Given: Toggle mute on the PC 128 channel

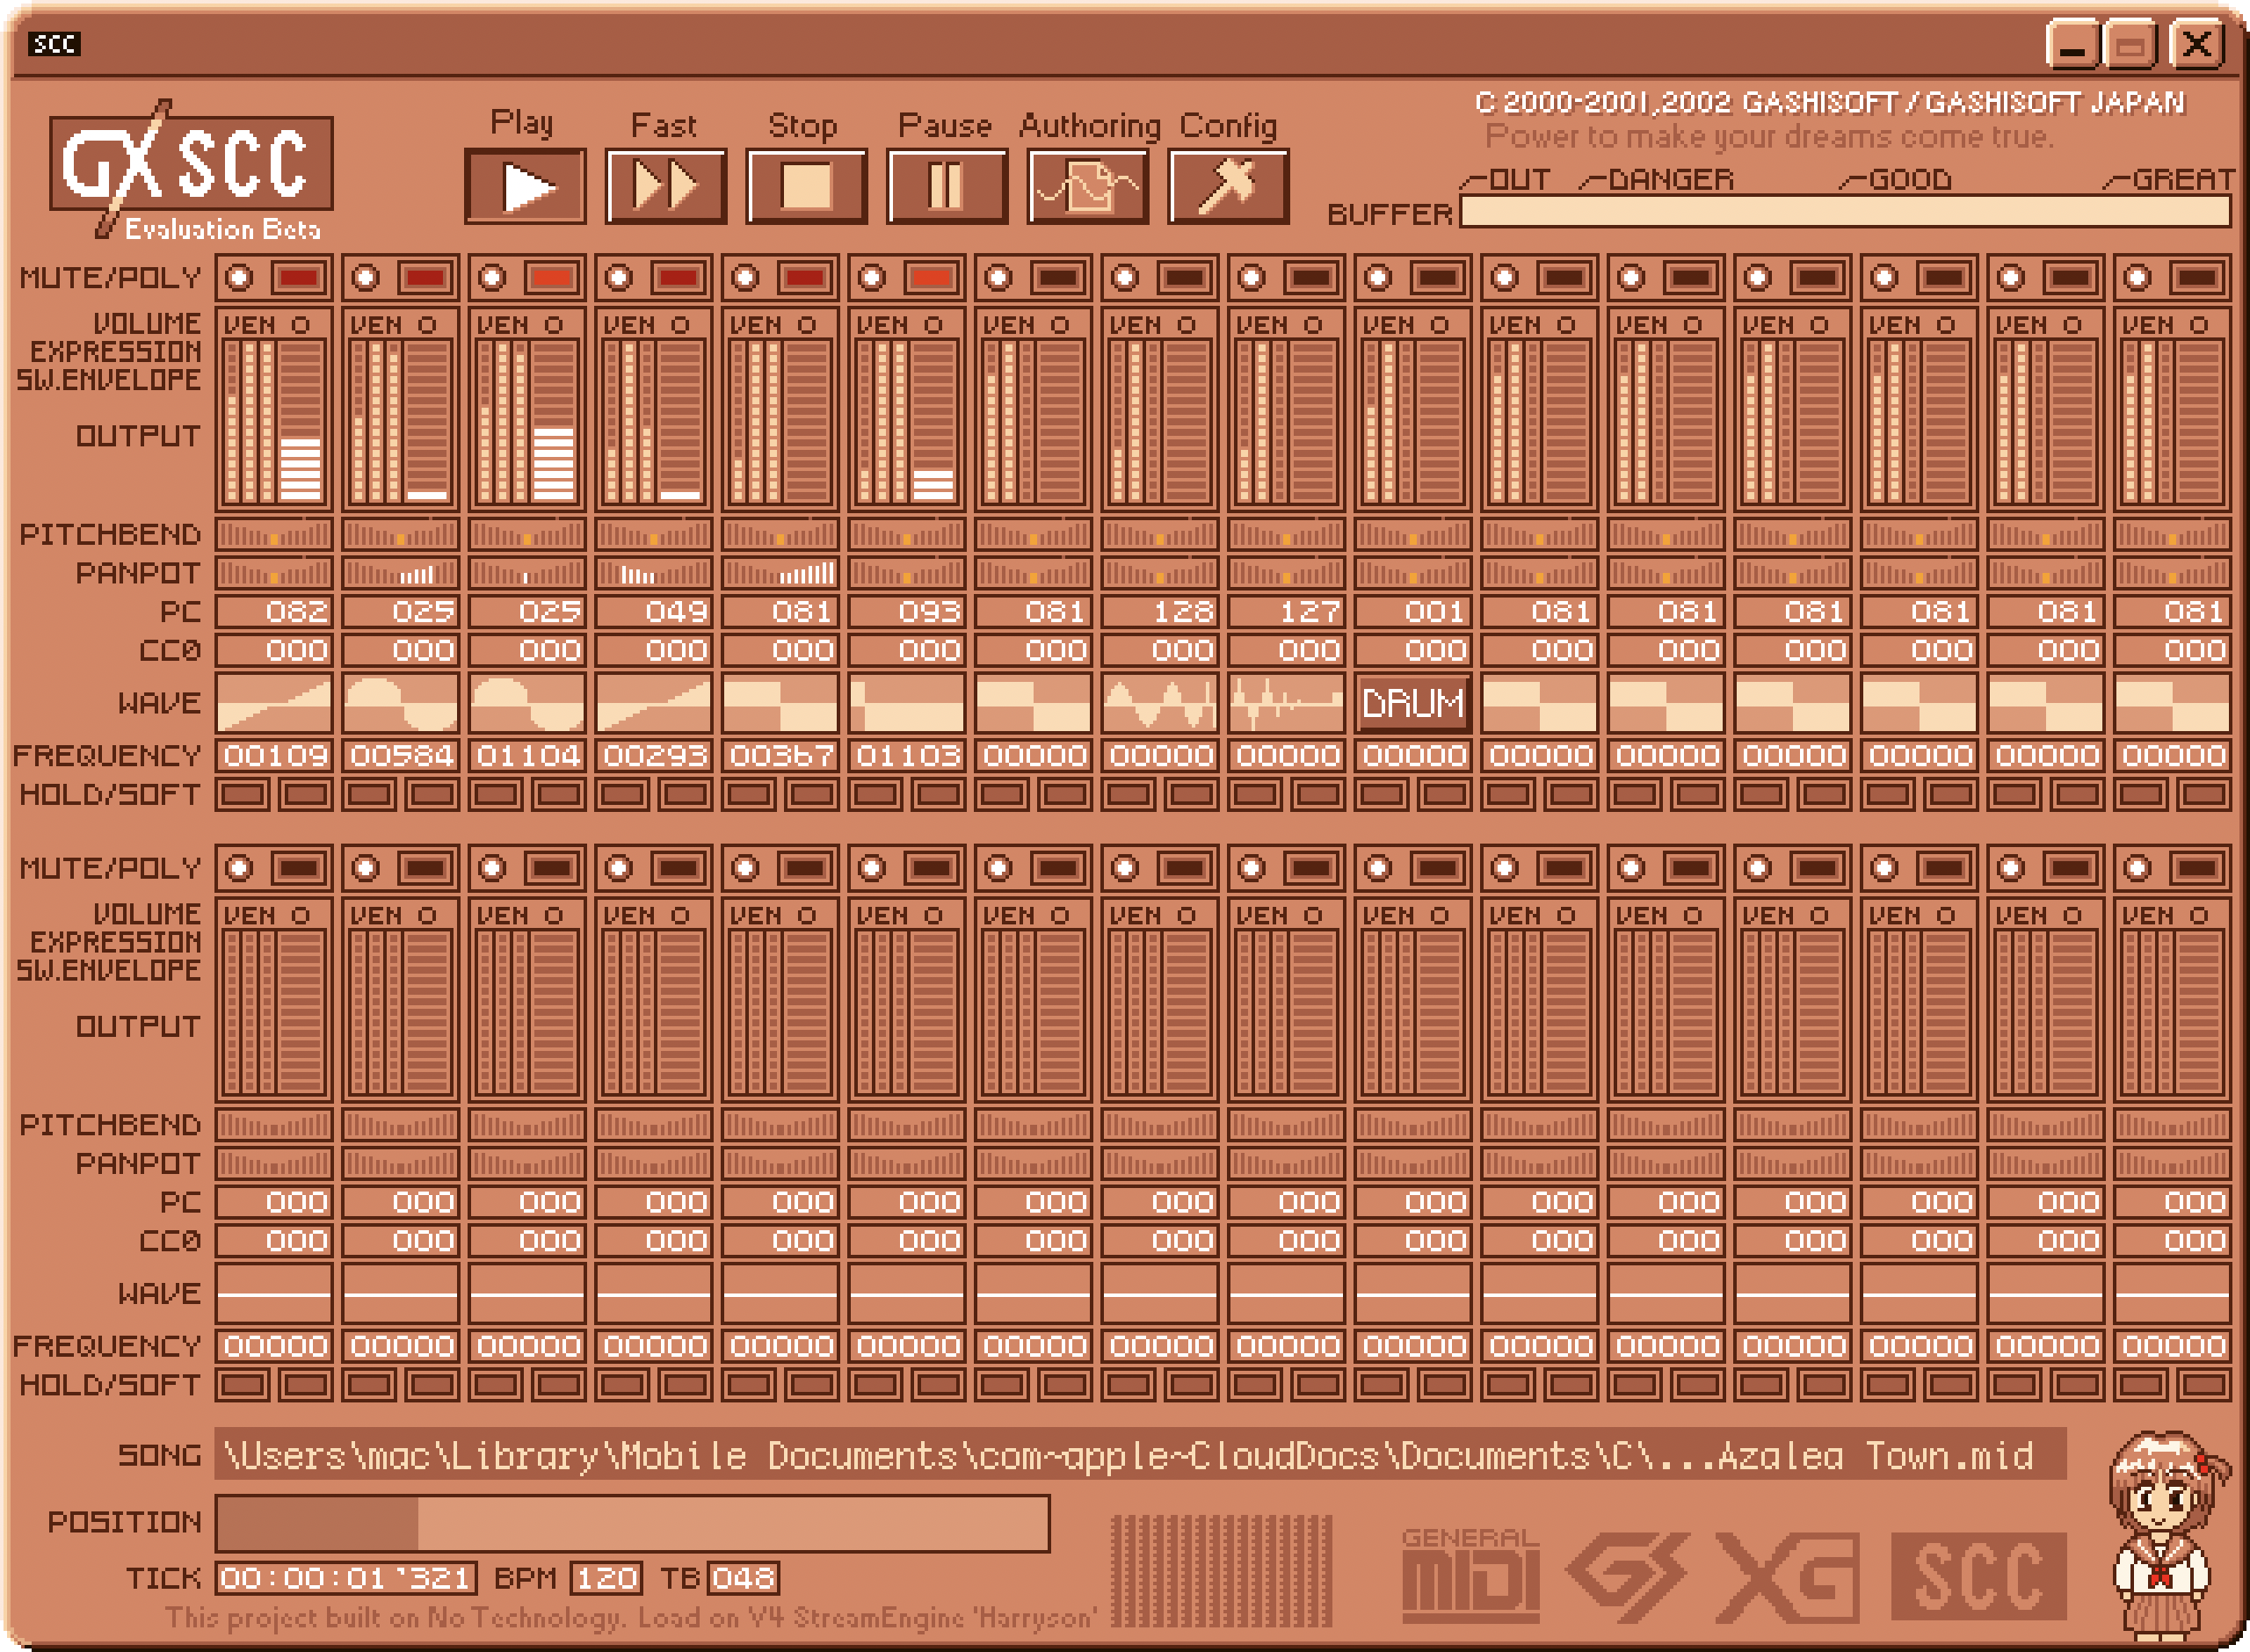Looking at the screenshot, I should point(1124,278).
